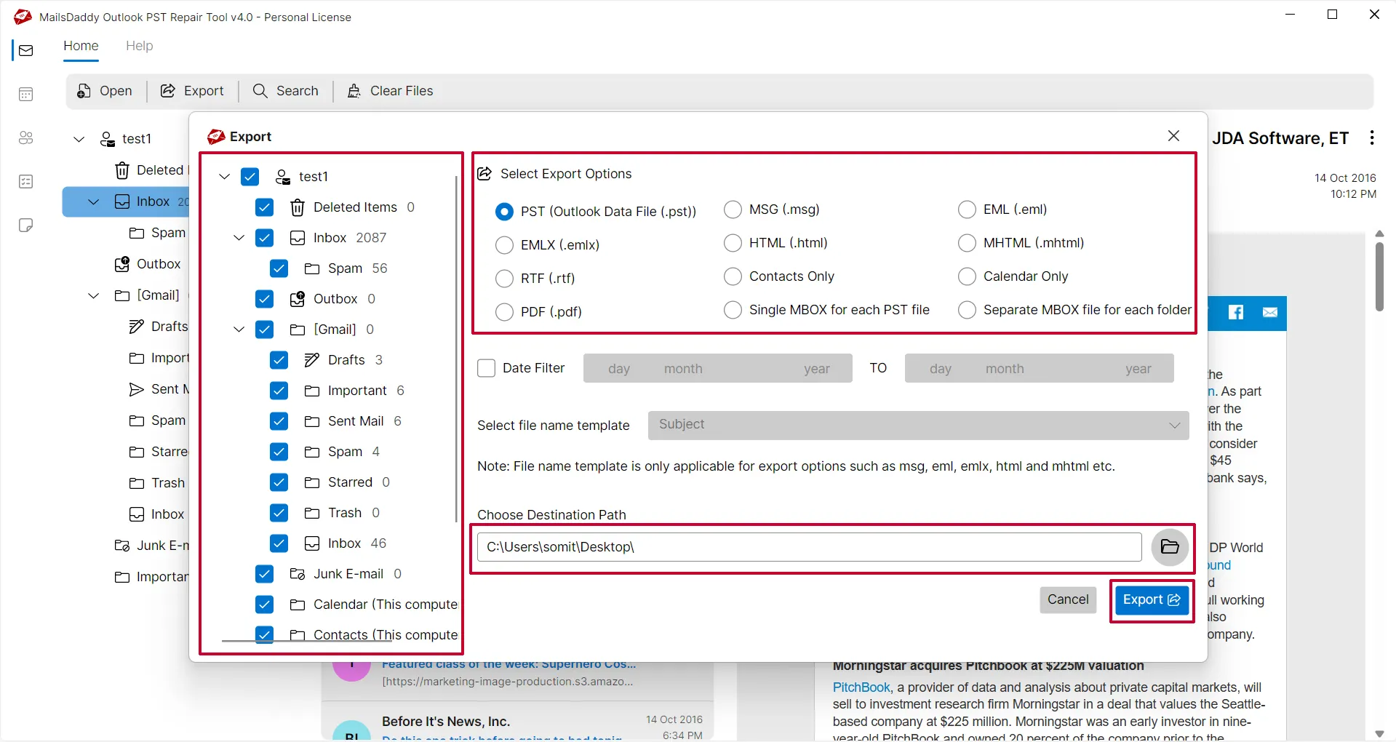Collapse the test1 node in the export tree
The height and width of the screenshot is (742, 1396).
(x=224, y=177)
